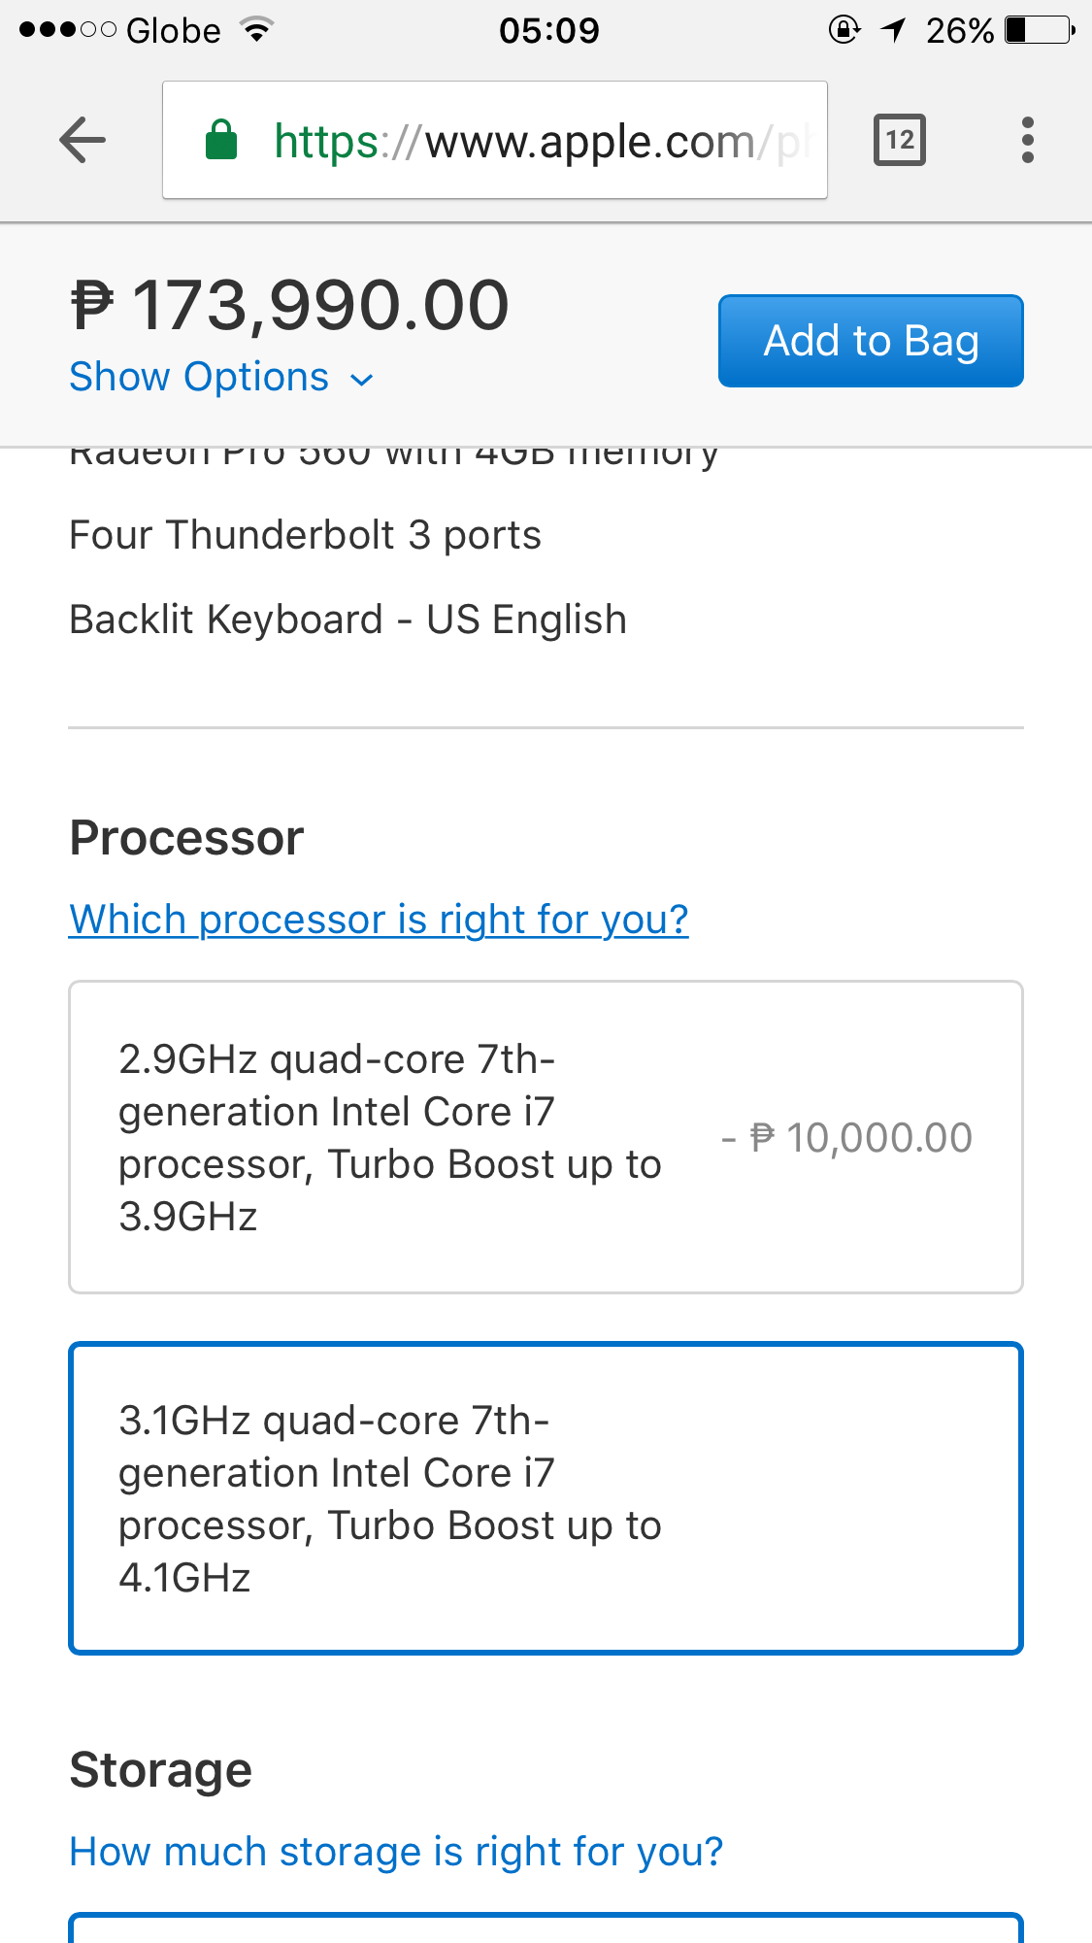Tap the cellular signal strength dots
Screen dimensions: 1092x1943
click(x=67, y=30)
